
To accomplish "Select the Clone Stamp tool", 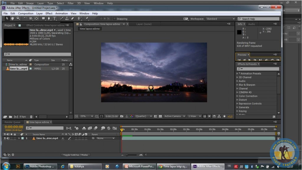I will click(x=67, y=19).
